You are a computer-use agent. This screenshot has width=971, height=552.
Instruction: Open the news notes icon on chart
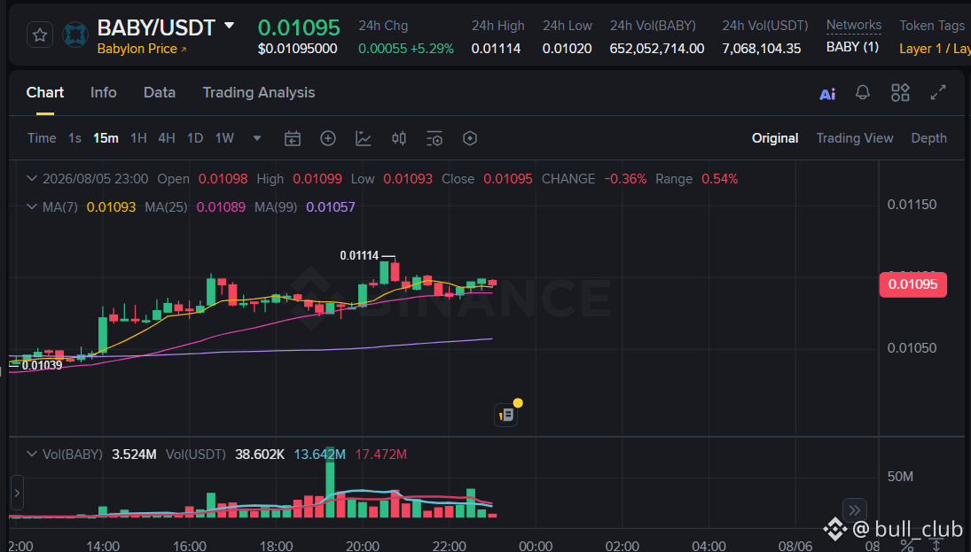506,415
